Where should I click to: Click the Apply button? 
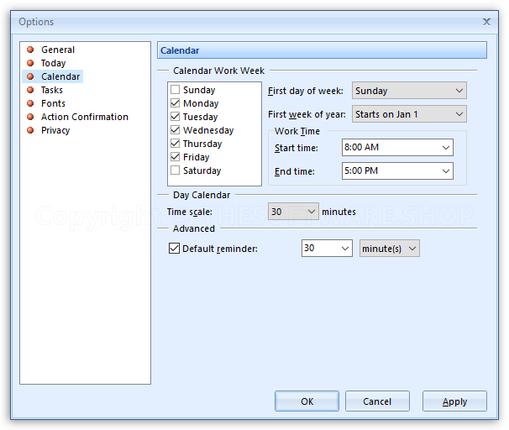[x=454, y=401]
